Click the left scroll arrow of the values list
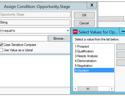Image resolution: width=125 pixels, height=96 pixels. pos(76,89)
